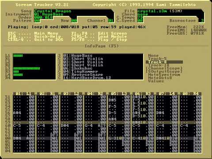Click the Edit Screen help entry
Viewport: 212px width, 159px height.
pyautogui.click(x=113, y=33)
